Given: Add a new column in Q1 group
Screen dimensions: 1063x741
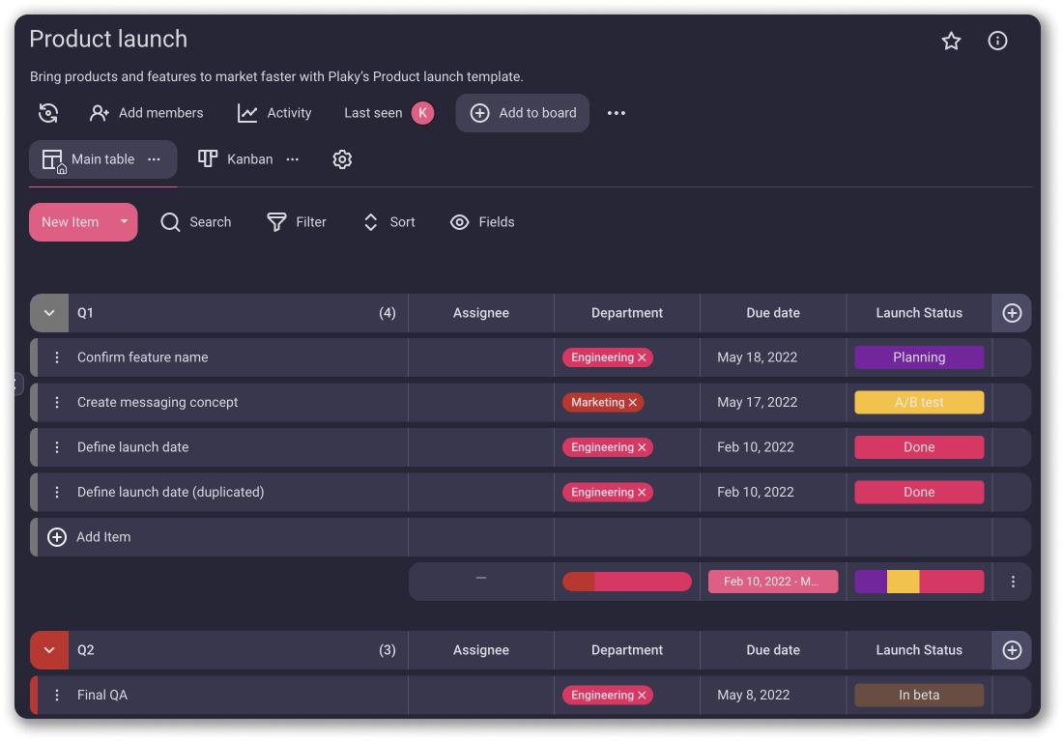Looking at the screenshot, I should (1012, 313).
